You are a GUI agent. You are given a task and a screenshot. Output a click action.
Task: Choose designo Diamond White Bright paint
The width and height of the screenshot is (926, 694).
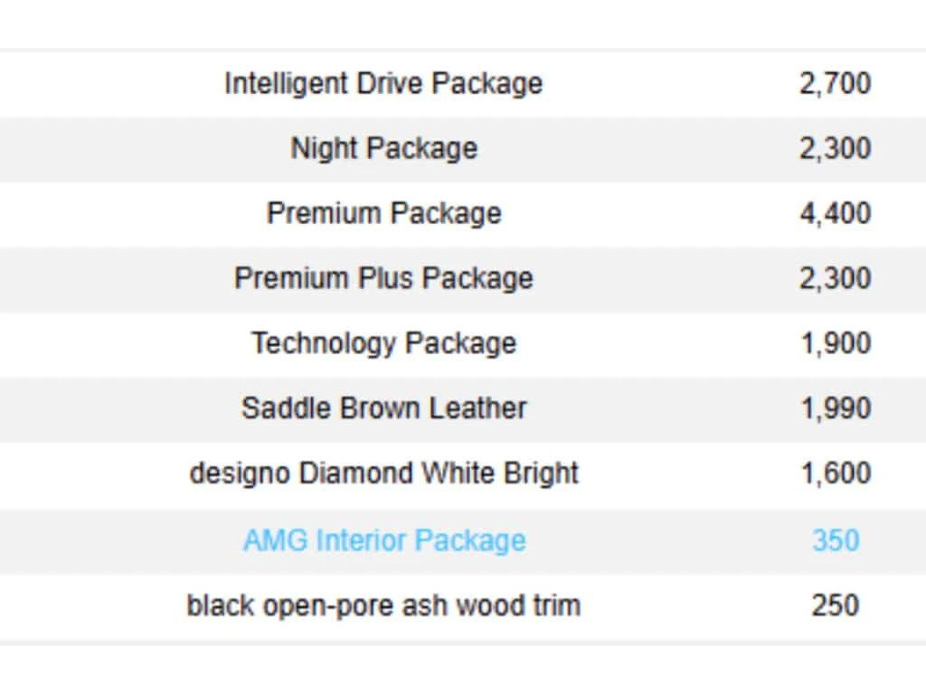pos(383,474)
